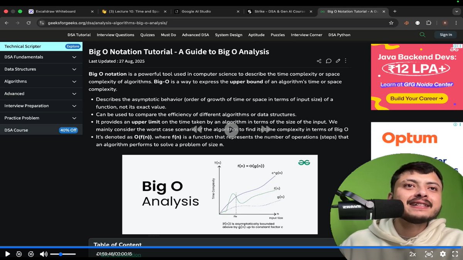The width and height of the screenshot is (463, 260).
Task: Open the Aptitude nav item
Action: coord(256,35)
